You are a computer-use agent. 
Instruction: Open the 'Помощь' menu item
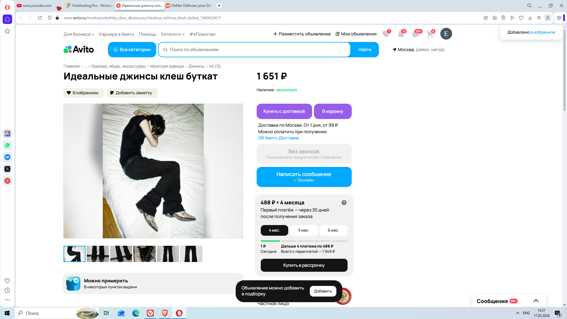click(x=147, y=34)
